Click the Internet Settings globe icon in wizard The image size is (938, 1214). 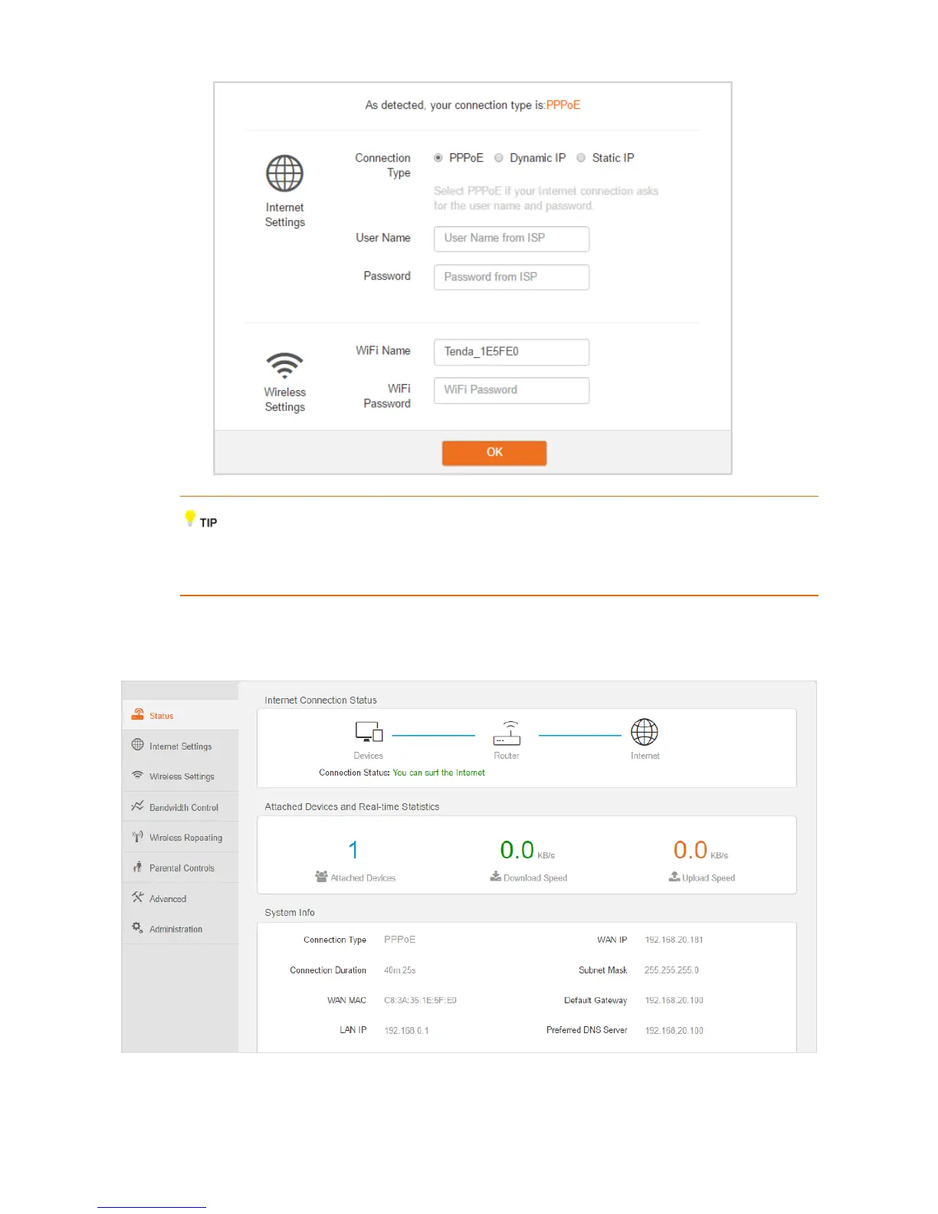tap(284, 174)
